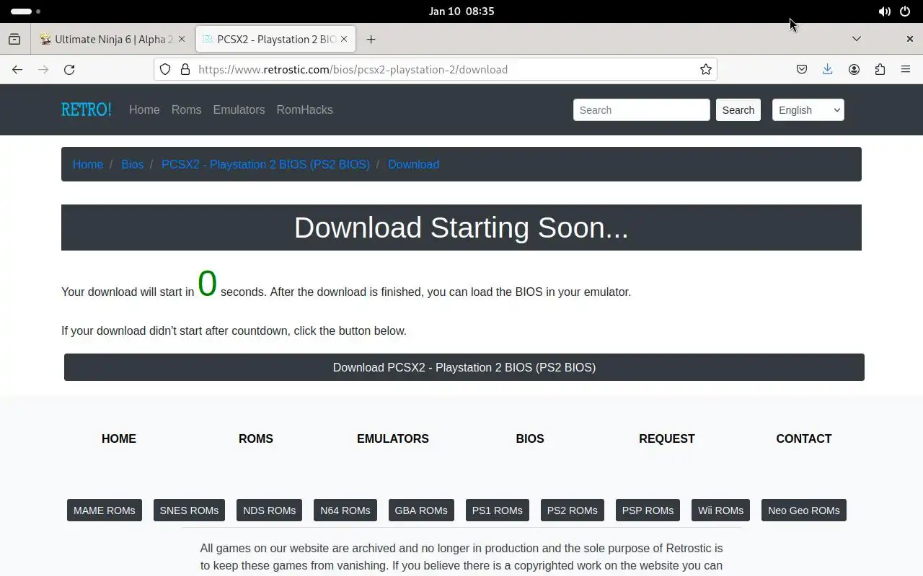923x576 pixels.
Task: Open Firefox View recent browsing icon
Action: pos(14,40)
